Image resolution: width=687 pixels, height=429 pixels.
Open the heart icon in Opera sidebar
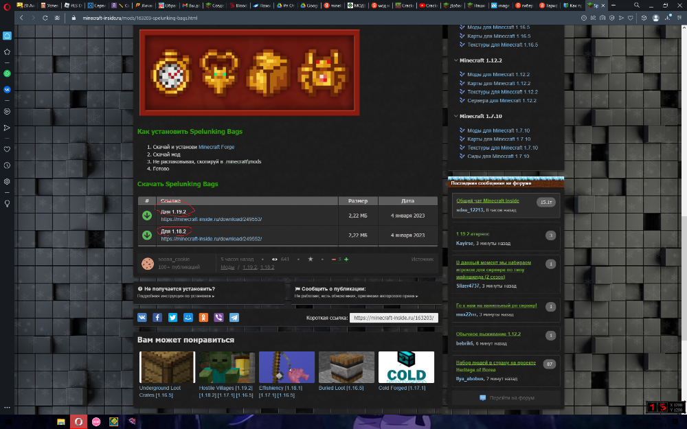coord(7,149)
